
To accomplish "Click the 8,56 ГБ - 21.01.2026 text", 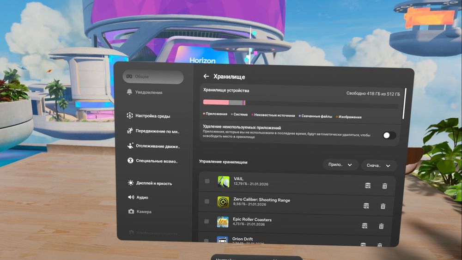I will [249, 204].
